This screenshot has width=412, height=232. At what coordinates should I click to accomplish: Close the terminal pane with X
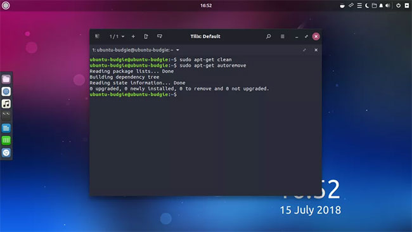[316, 50]
